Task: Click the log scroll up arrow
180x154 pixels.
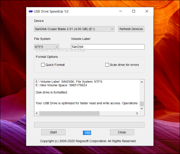Action: point(142,82)
